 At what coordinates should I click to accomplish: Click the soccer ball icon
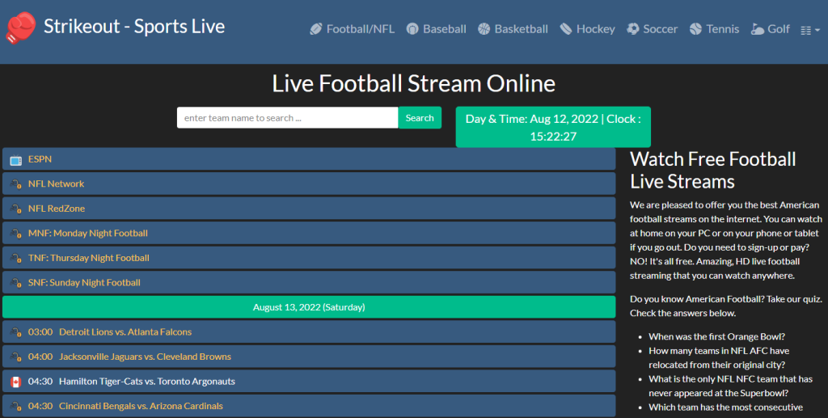[632, 29]
